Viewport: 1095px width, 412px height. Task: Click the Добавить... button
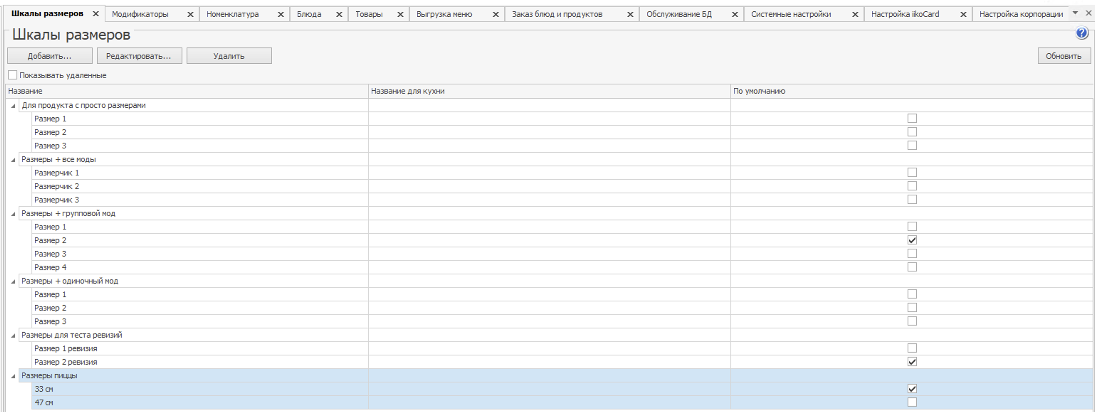click(x=50, y=56)
